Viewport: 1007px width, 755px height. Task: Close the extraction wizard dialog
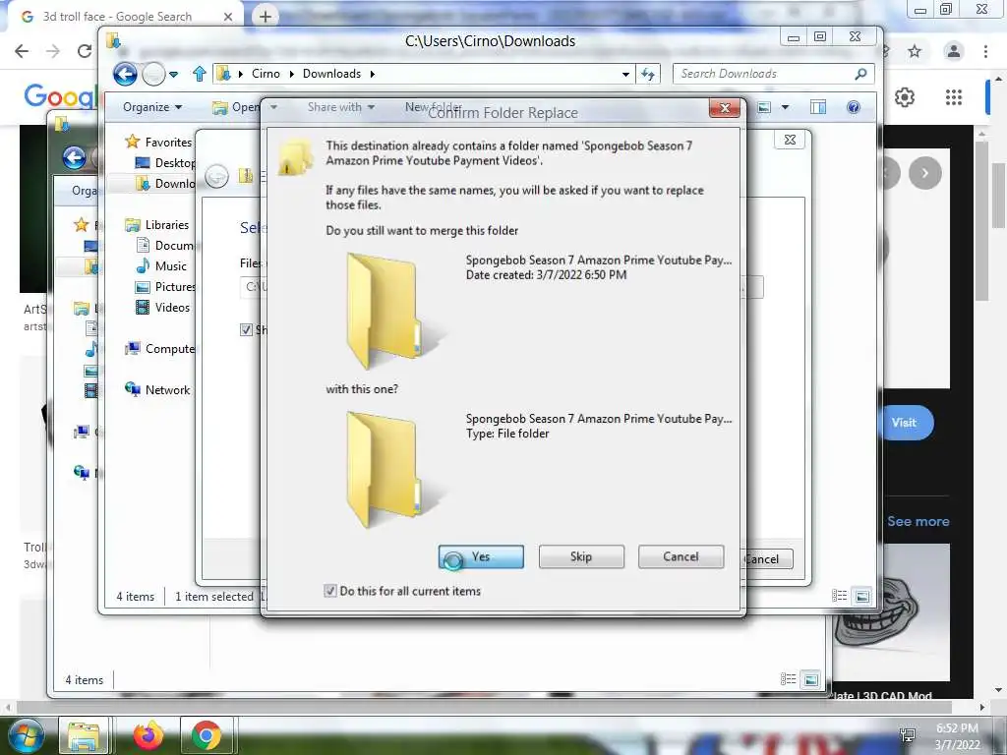(x=791, y=140)
